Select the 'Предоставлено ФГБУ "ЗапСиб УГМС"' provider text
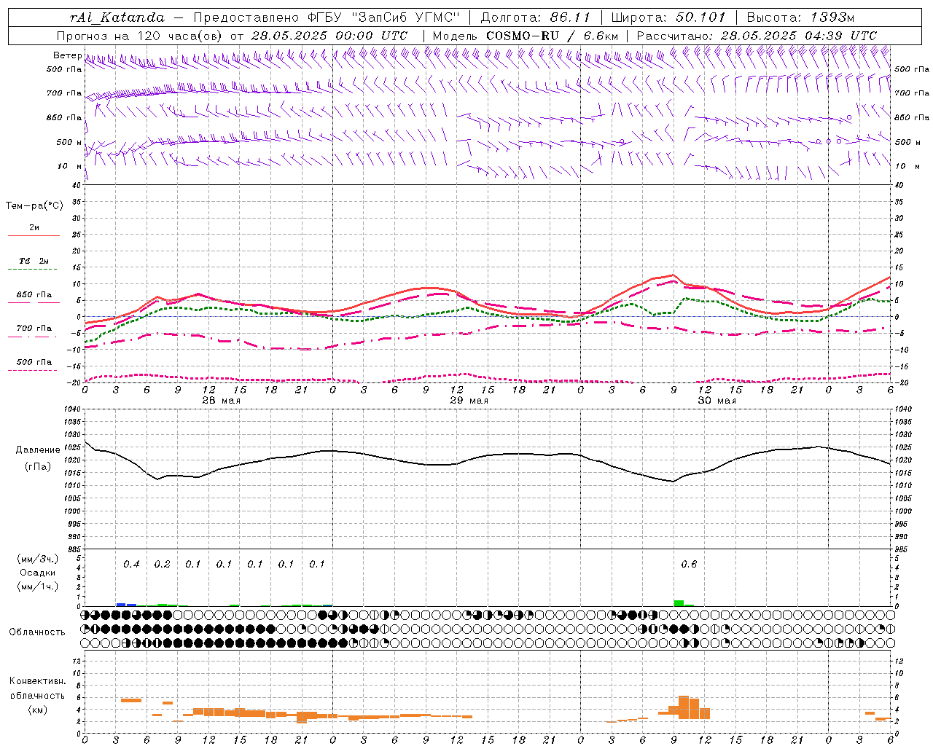This screenshot has height=746, width=933. point(327,17)
